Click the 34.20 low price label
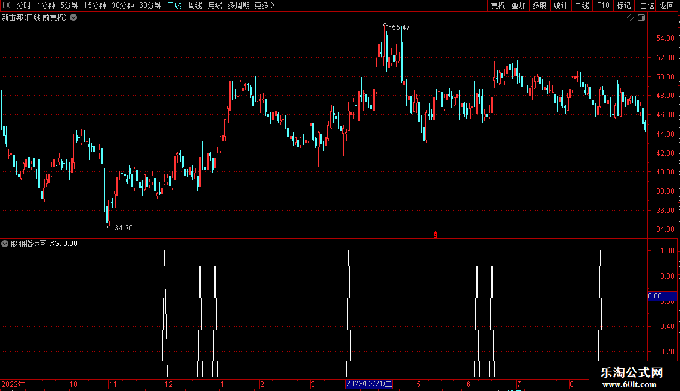Viewport: 680px width, 391px height. 123,227
